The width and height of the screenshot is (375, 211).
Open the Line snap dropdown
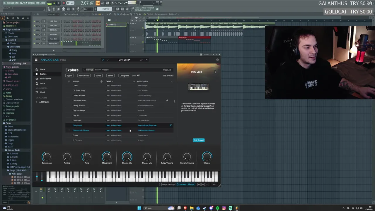(88, 9)
